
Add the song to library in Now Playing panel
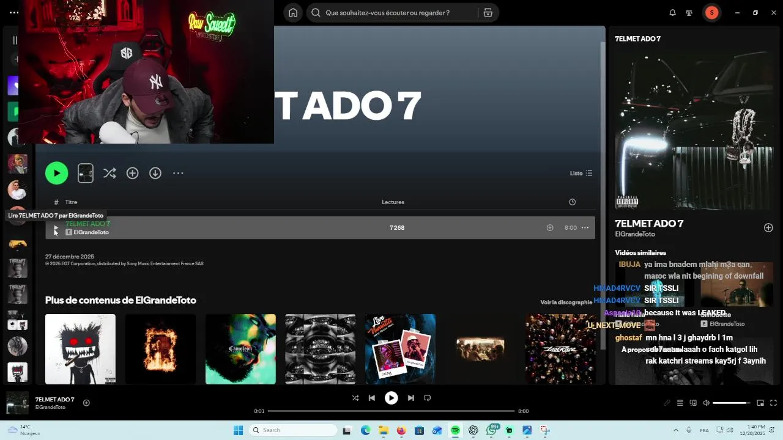(768, 228)
